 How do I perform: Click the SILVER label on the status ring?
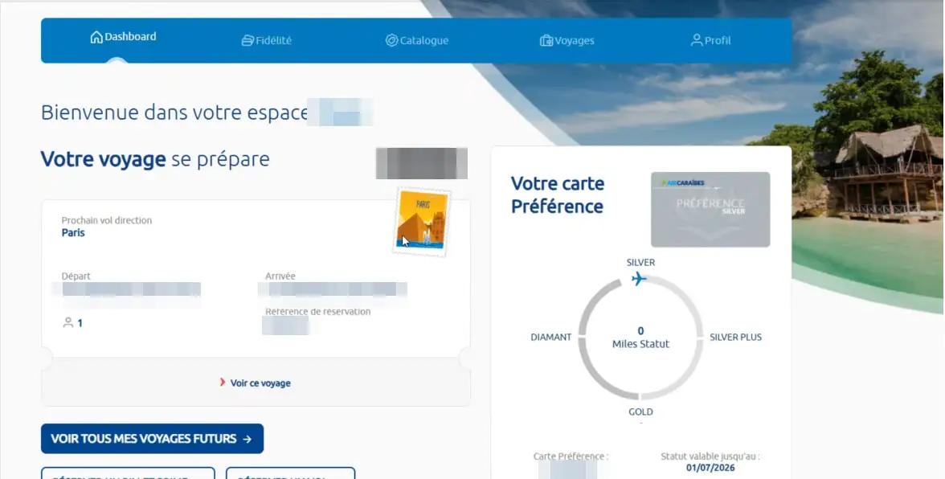[640, 262]
